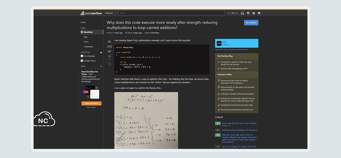Click the Ask Question button
Viewport: 341px width, 158px height.
(251, 23)
